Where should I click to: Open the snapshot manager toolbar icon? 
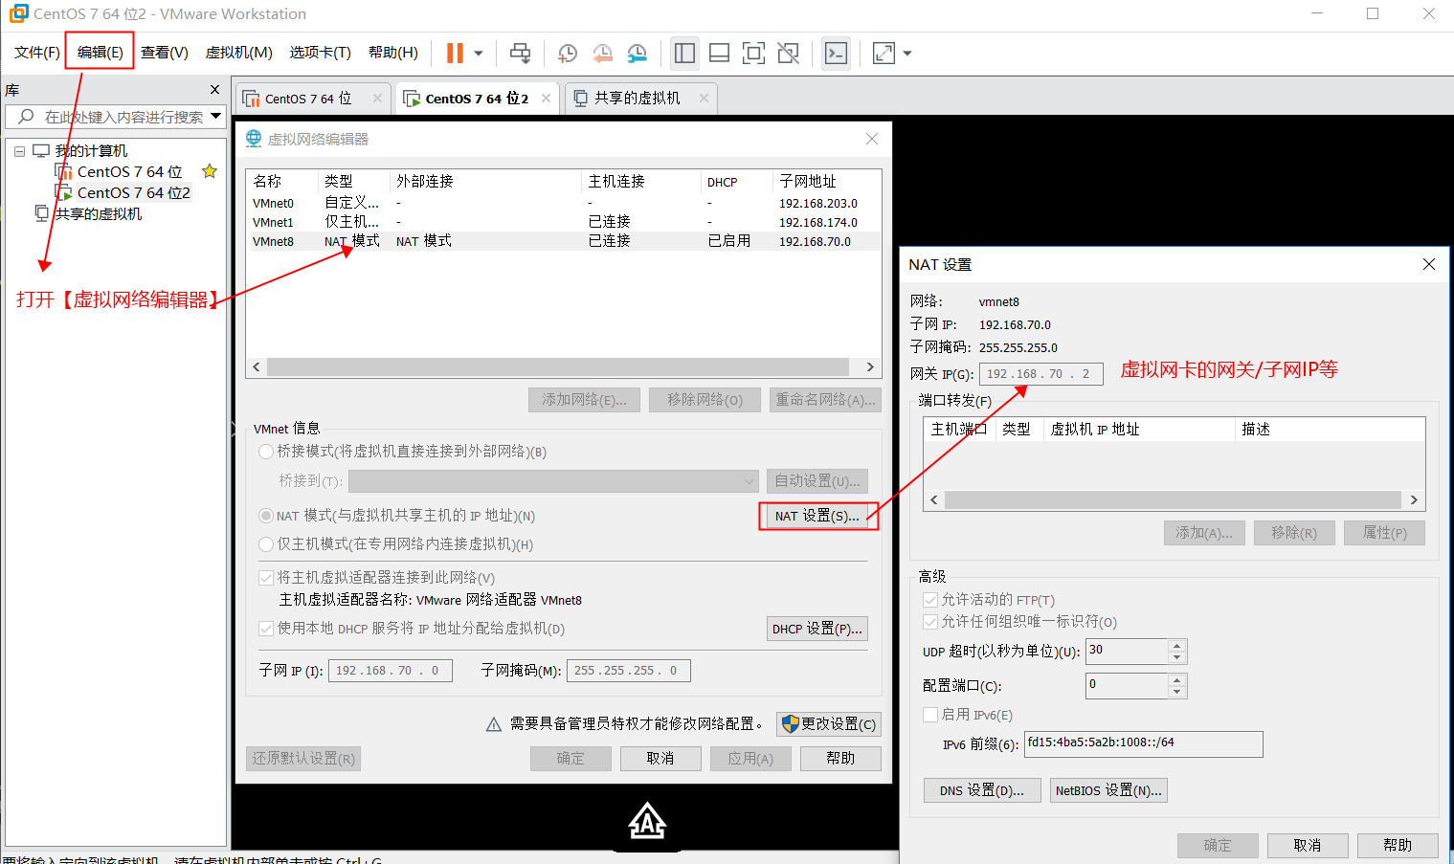(x=637, y=54)
